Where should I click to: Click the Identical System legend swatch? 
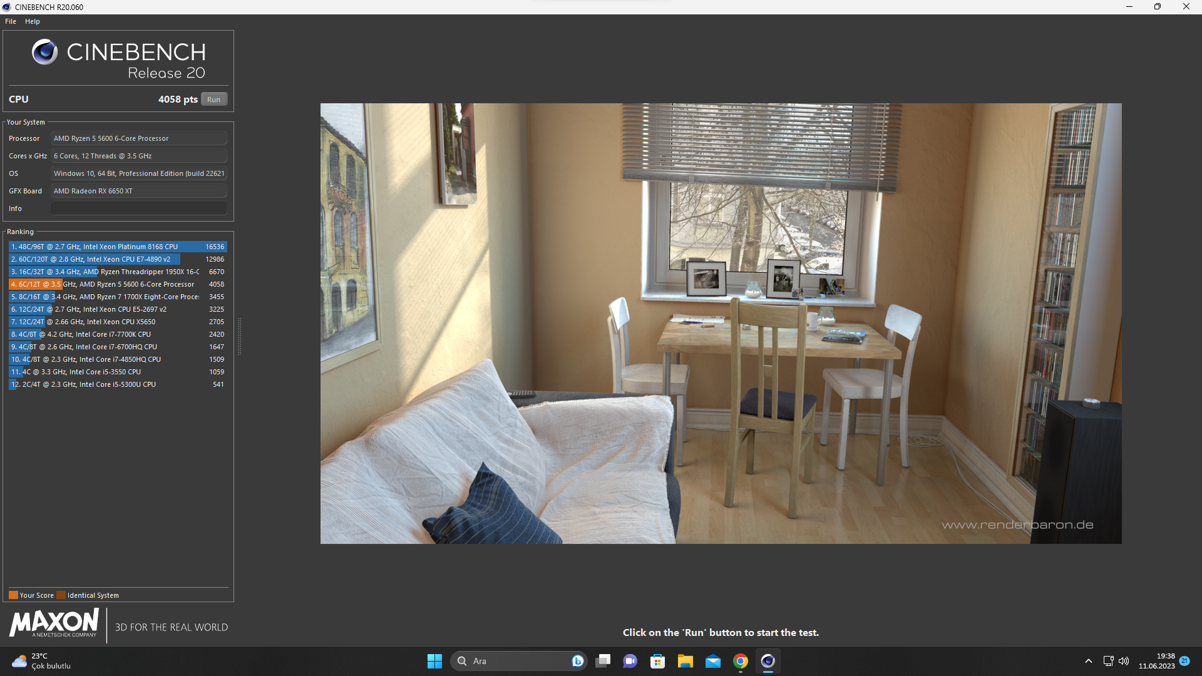point(61,595)
